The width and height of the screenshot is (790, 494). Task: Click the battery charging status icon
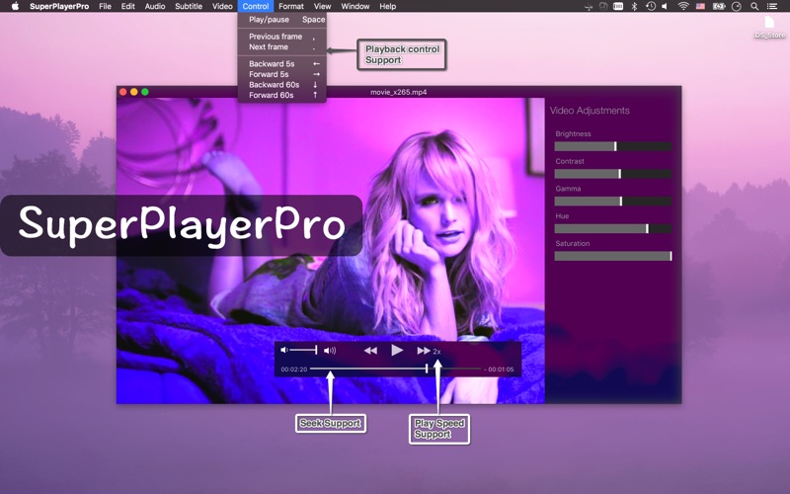tap(719, 6)
